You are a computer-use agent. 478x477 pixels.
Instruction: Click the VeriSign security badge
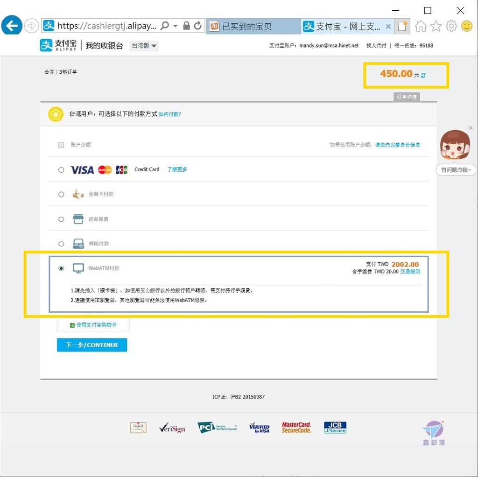click(x=172, y=428)
